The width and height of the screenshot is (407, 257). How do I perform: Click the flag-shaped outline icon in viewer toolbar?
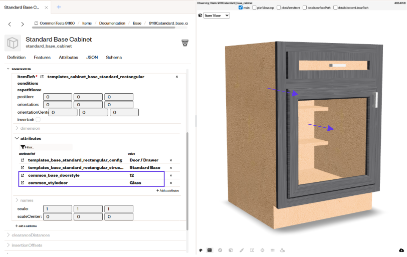pyautogui.click(x=252, y=250)
